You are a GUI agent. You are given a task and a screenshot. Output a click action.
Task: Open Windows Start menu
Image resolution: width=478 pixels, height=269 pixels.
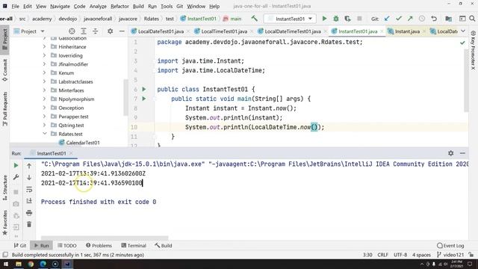click(x=6, y=264)
